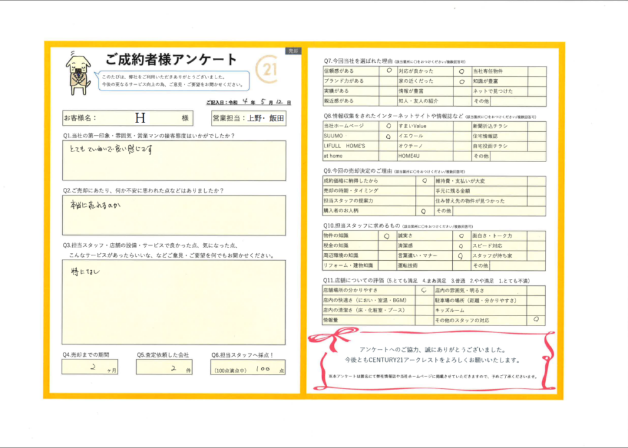Click the 売却 tag at top corner

point(293,50)
